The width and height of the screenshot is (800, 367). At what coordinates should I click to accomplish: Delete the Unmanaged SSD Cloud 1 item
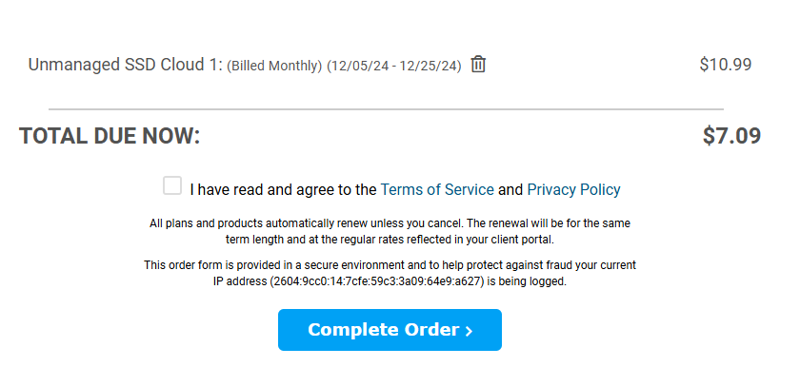(478, 65)
